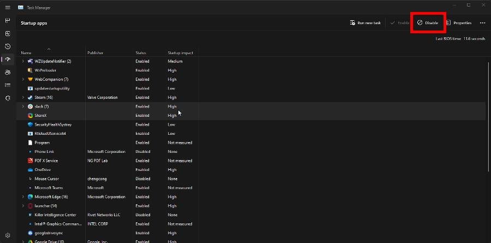Expand the Steam group
Screen dimensions: 491x243
(23, 98)
